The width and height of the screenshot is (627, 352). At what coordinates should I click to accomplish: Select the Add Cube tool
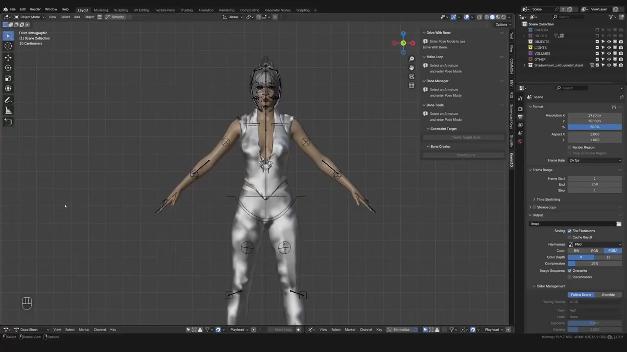pyautogui.click(x=8, y=122)
